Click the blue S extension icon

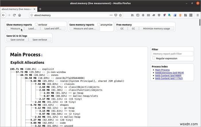pos(164,15)
